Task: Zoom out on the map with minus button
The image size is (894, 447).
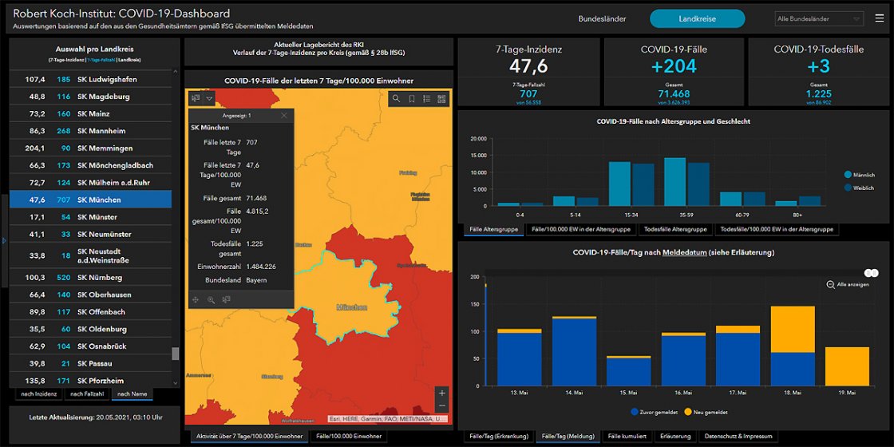Action: coord(442,407)
